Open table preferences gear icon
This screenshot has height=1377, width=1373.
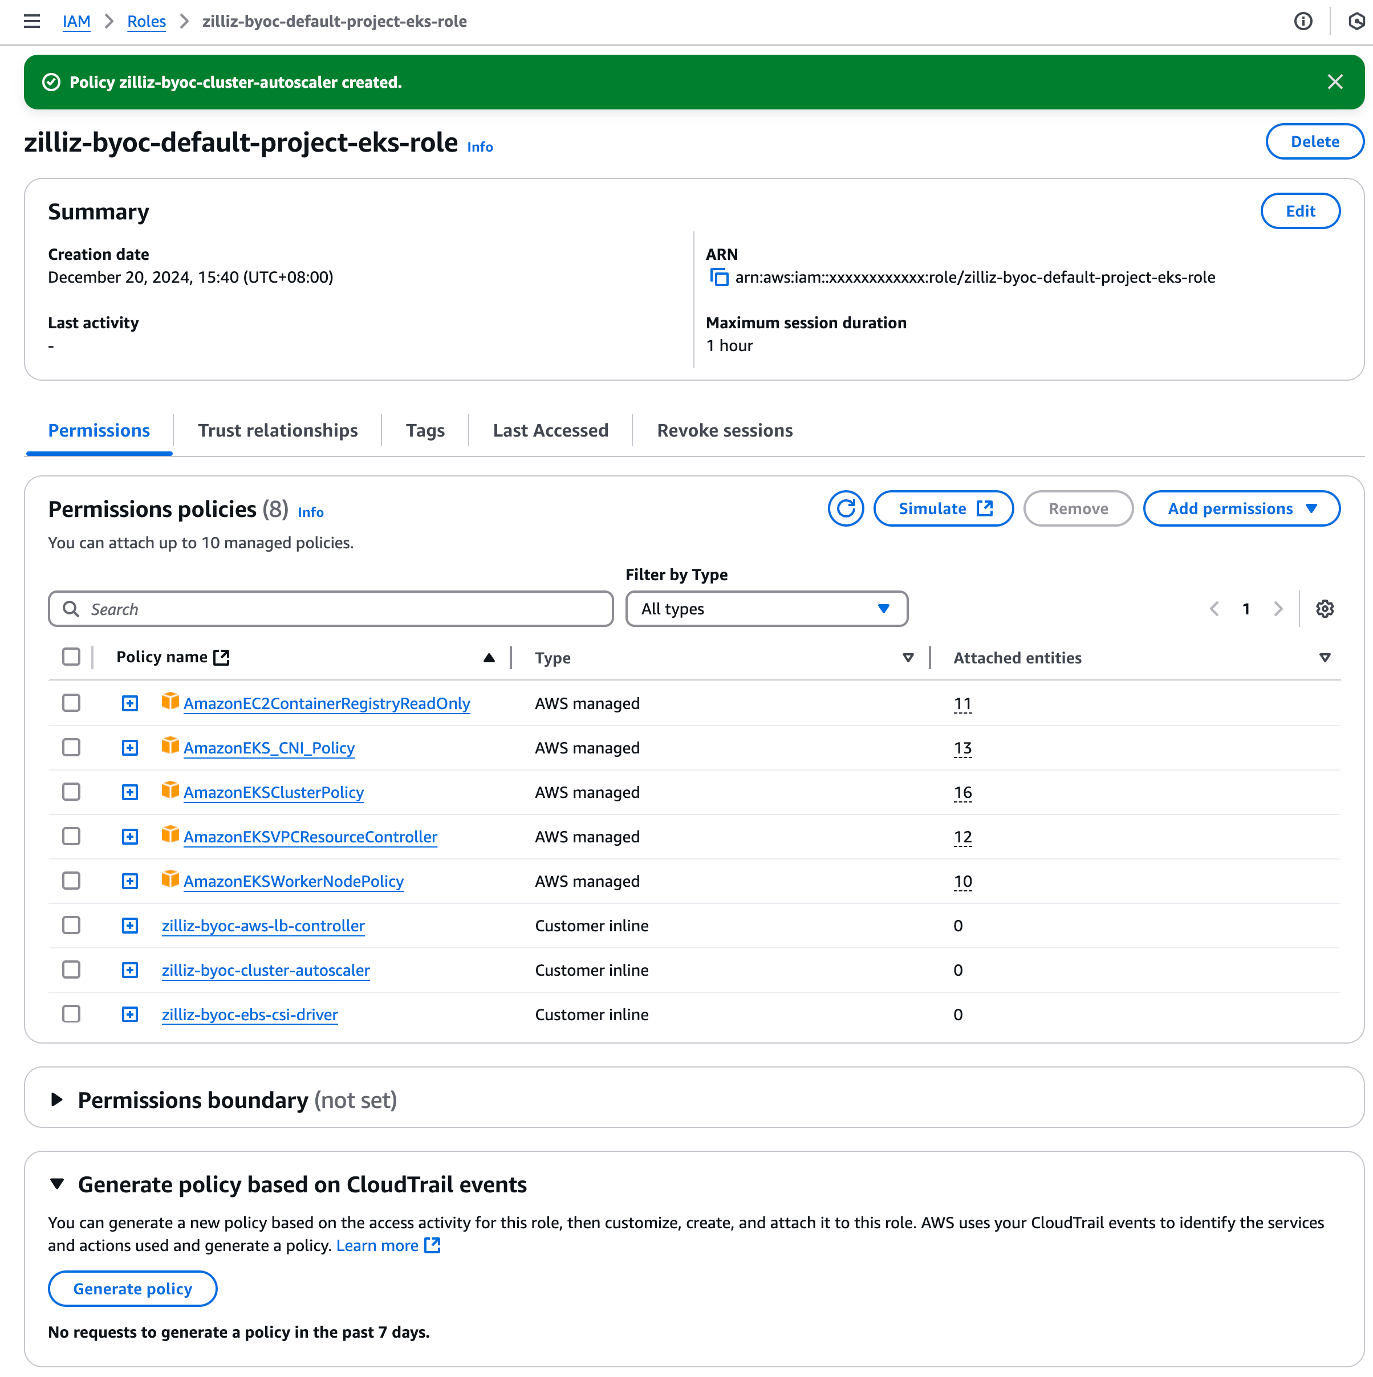(1325, 609)
